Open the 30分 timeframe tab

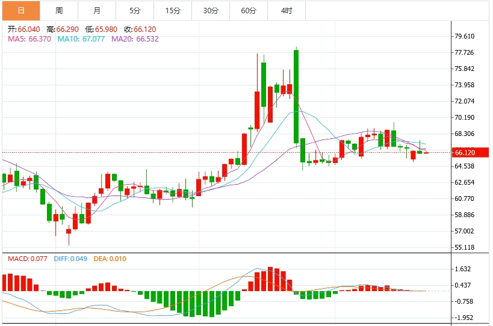[x=211, y=11]
